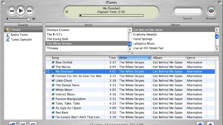Click the speaker icon beside My Doorbell

[x=48, y=71]
